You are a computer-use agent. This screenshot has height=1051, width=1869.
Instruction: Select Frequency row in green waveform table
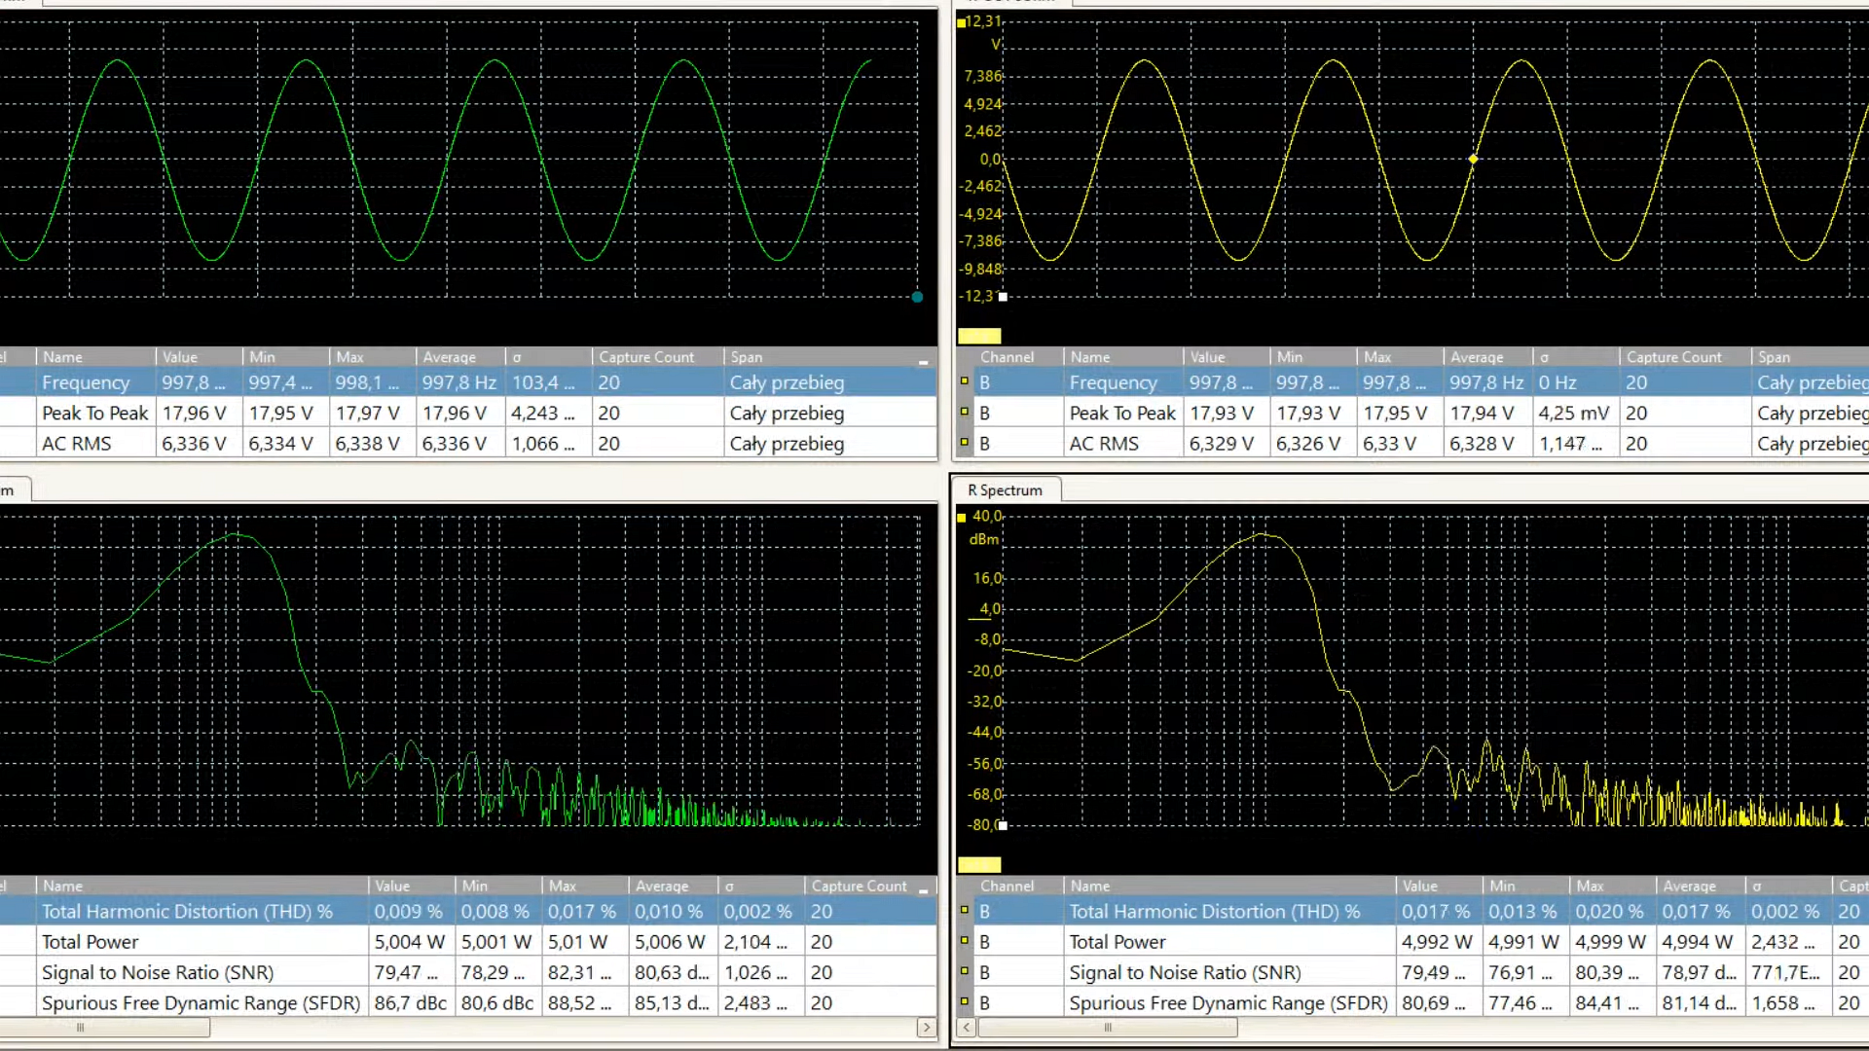468,382
